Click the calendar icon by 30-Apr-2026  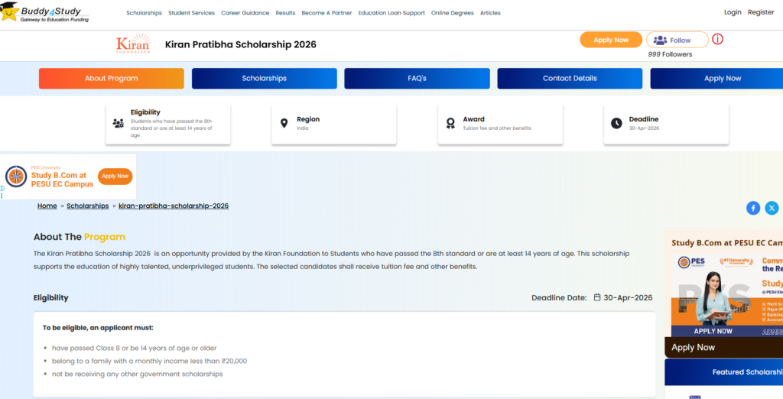coord(596,297)
